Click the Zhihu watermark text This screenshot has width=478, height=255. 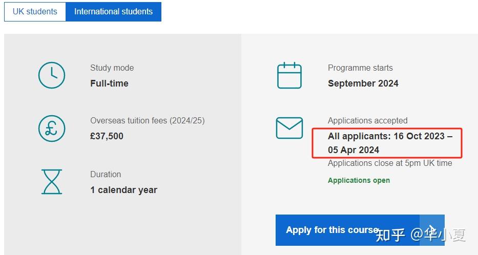click(421, 235)
